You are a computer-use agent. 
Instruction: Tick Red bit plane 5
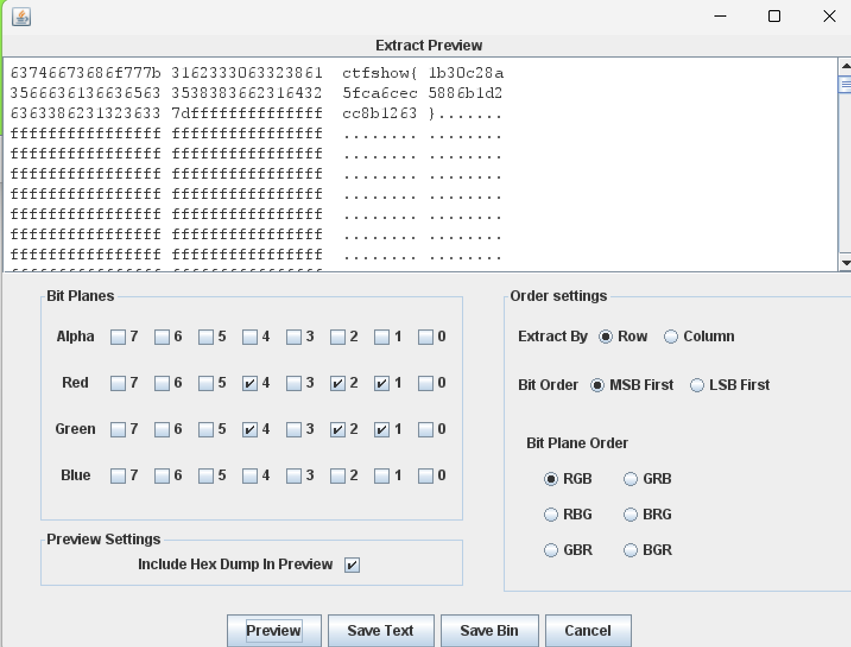(206, 383)
